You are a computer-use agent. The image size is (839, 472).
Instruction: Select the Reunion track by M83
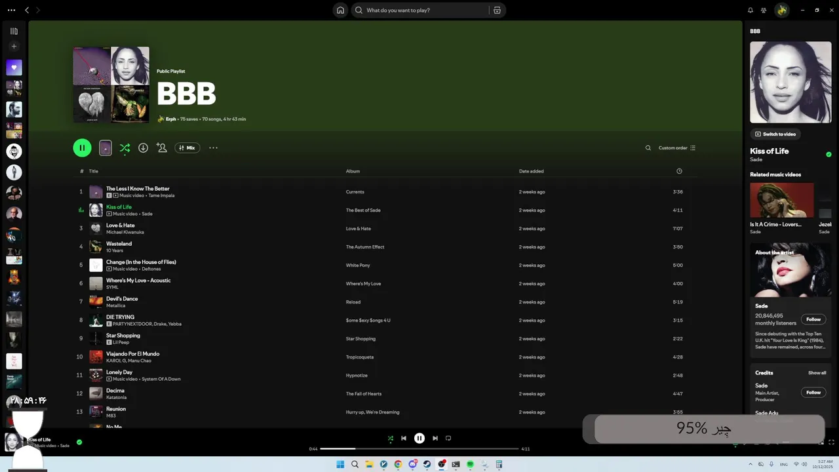click(385, 412)
